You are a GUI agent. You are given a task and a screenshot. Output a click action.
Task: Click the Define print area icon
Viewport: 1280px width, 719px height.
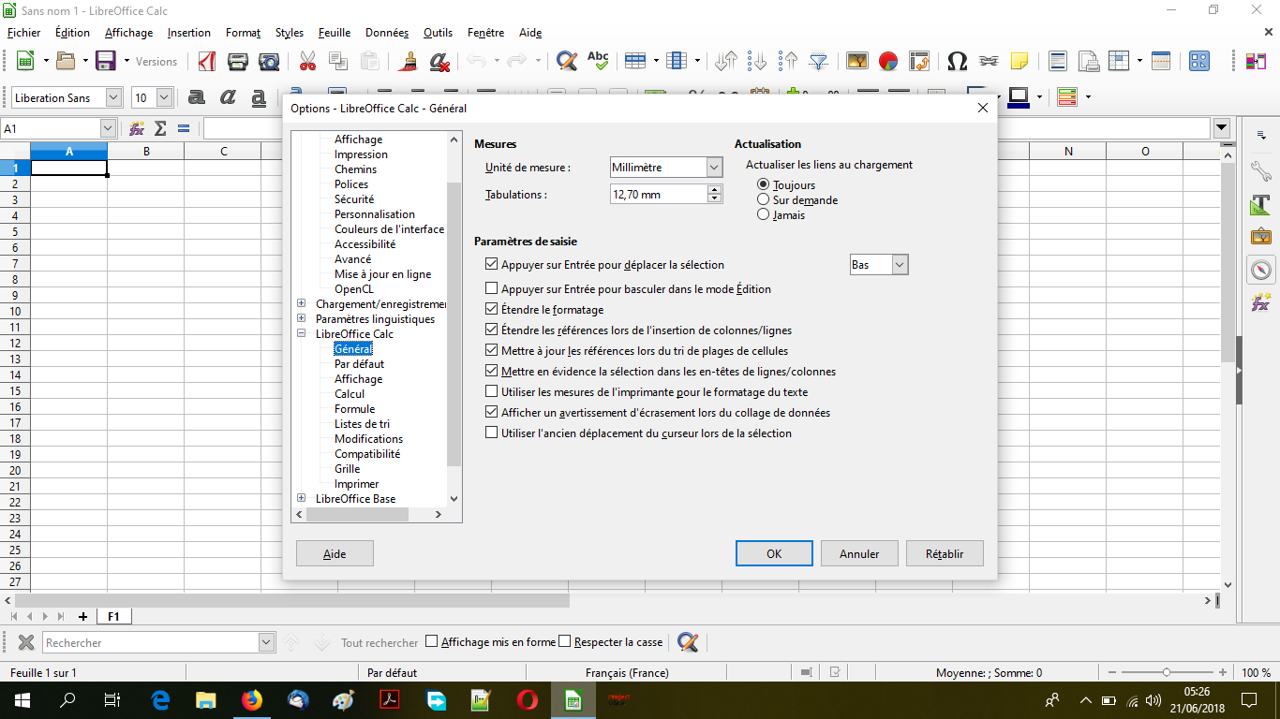1089,61
